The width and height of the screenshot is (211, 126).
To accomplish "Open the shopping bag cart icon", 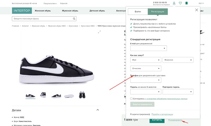I will [x=186, y=3].
